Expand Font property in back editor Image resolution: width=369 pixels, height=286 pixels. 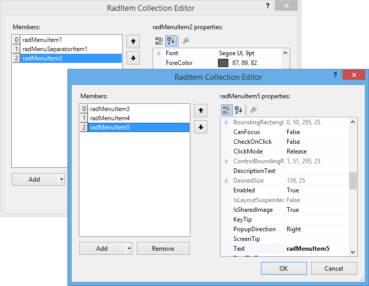[159, 53]
